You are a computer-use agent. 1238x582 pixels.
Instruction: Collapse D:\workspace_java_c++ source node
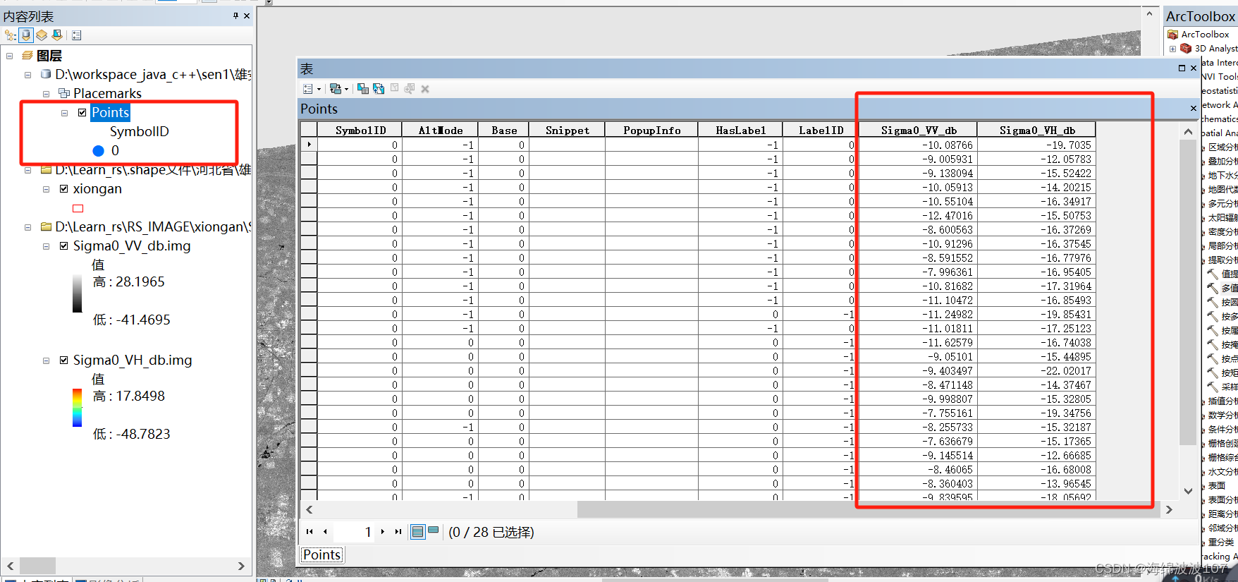click(27, 74)
